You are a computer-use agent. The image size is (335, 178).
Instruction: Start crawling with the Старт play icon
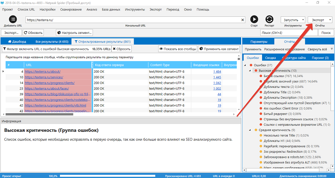coord(254,19)
